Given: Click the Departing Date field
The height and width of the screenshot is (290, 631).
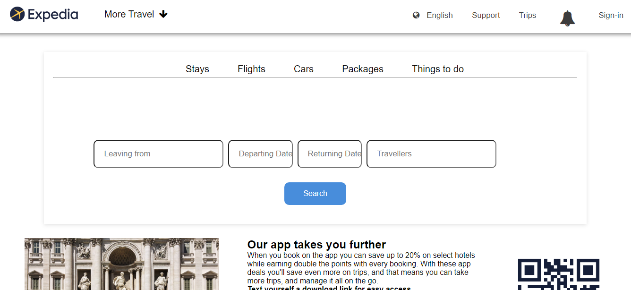Looking at the screenshot, I should pos(260,154).
